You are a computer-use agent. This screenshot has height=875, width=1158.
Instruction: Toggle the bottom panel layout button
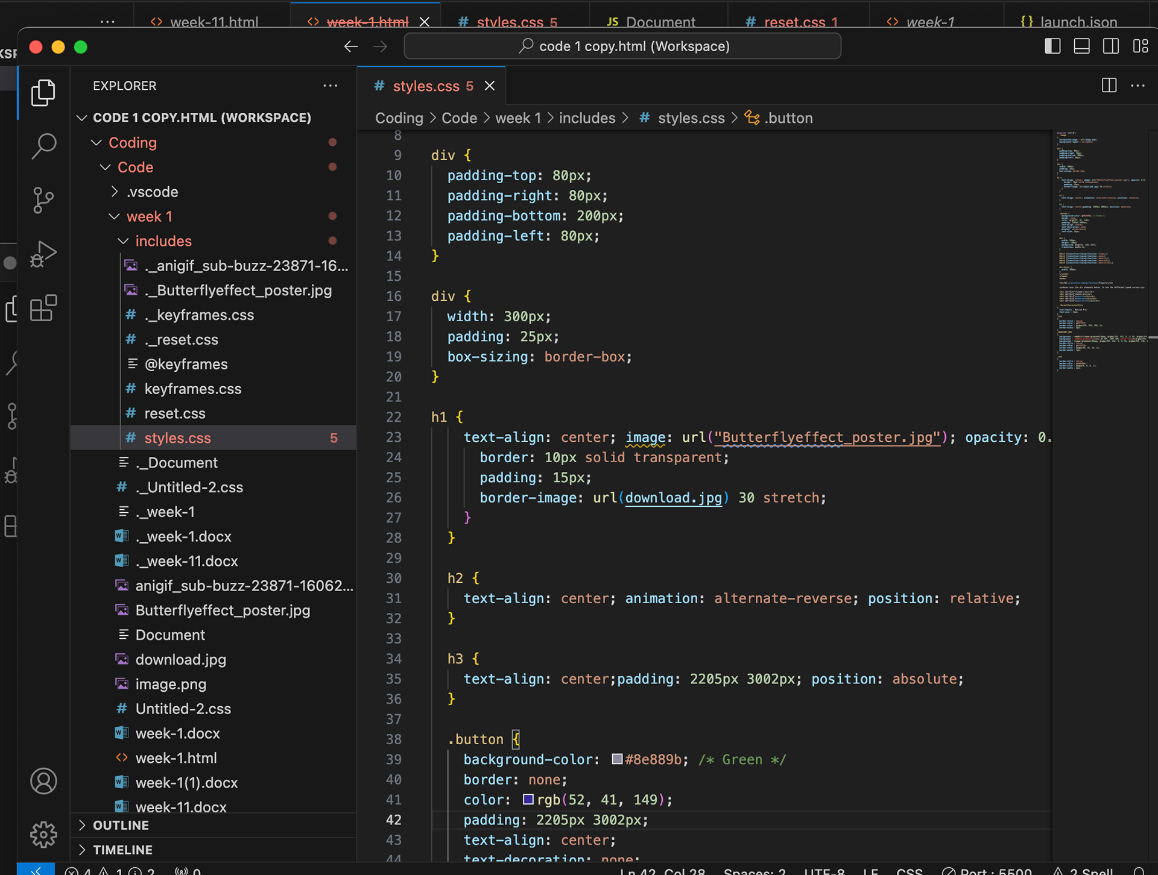1081,46
